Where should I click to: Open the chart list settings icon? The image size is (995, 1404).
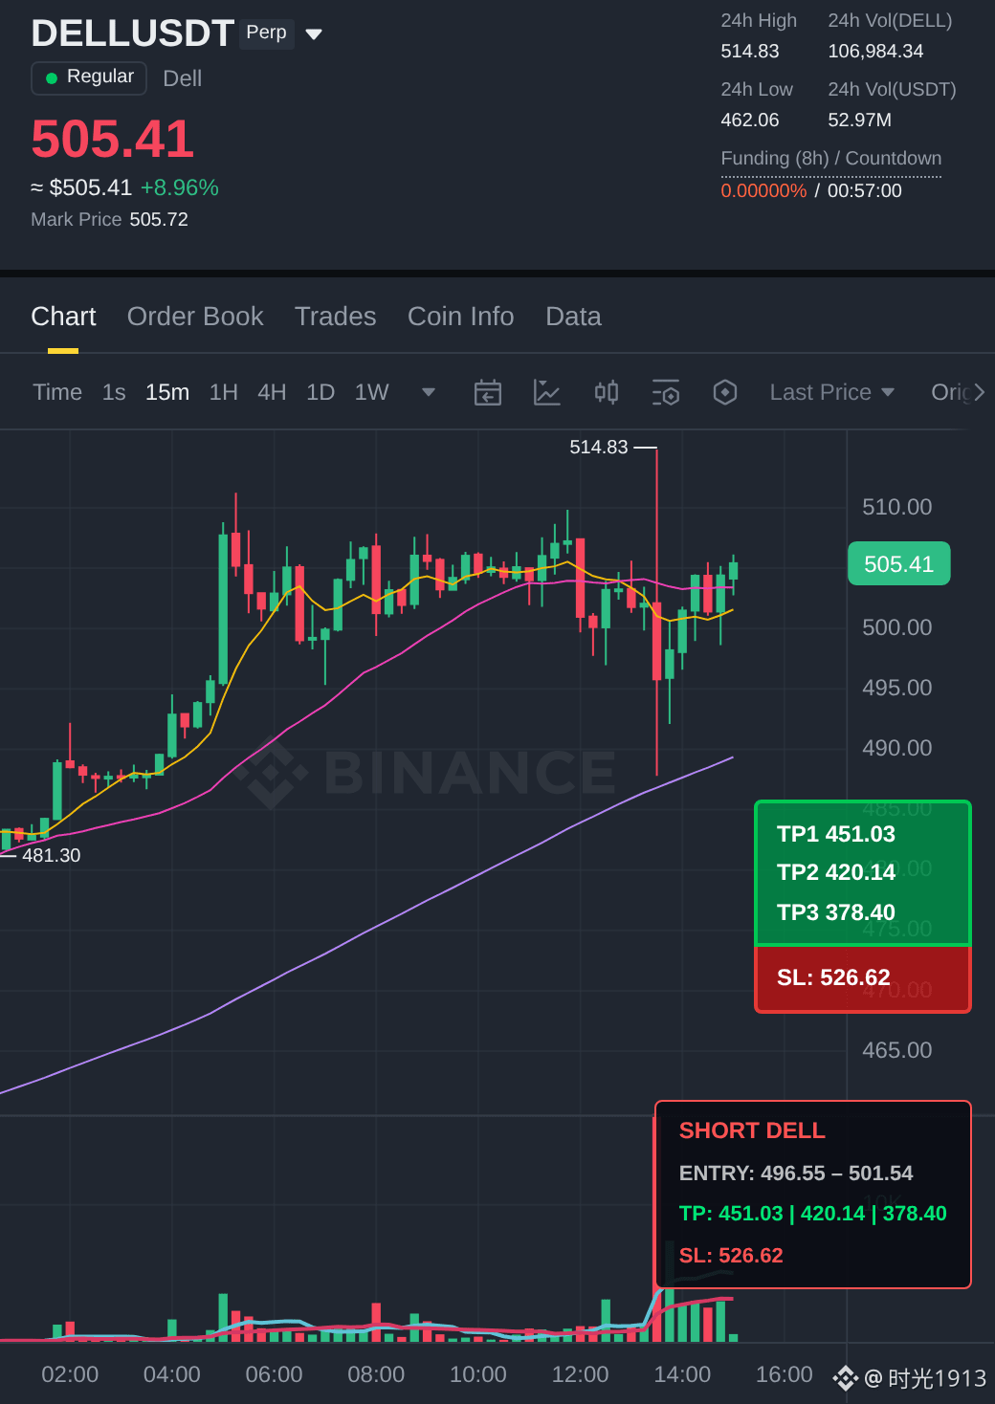pos(666,392)
